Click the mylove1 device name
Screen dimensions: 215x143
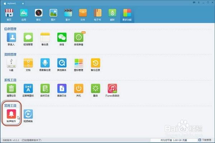pos(11,4)
